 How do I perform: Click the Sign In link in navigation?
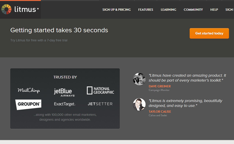pyautogui.click(x=229, y=10)
